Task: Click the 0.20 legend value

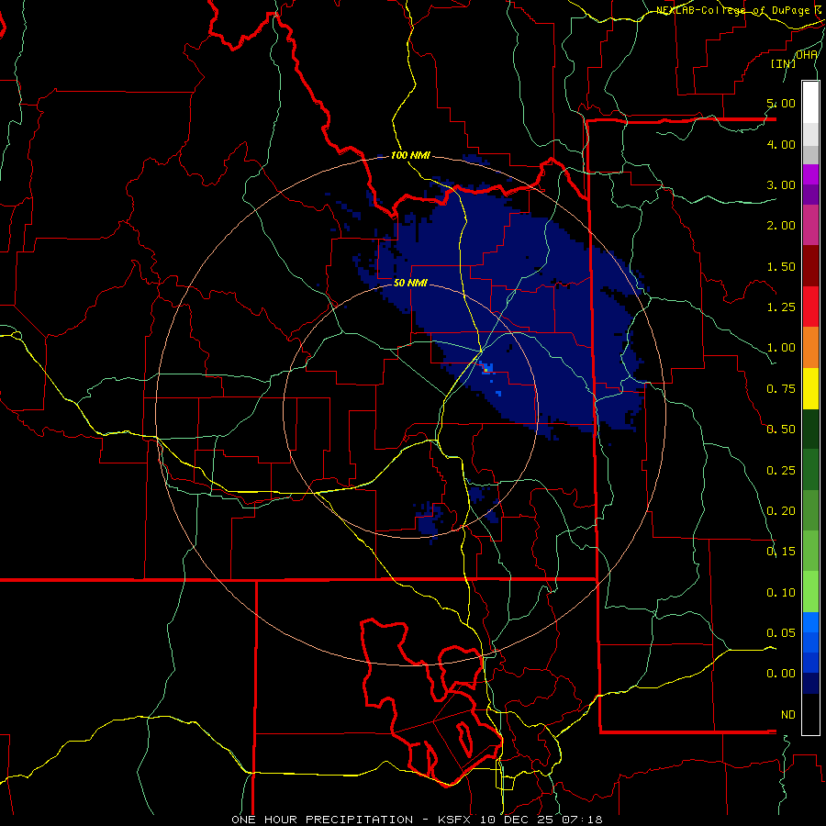Action: (x=781, y=510)
